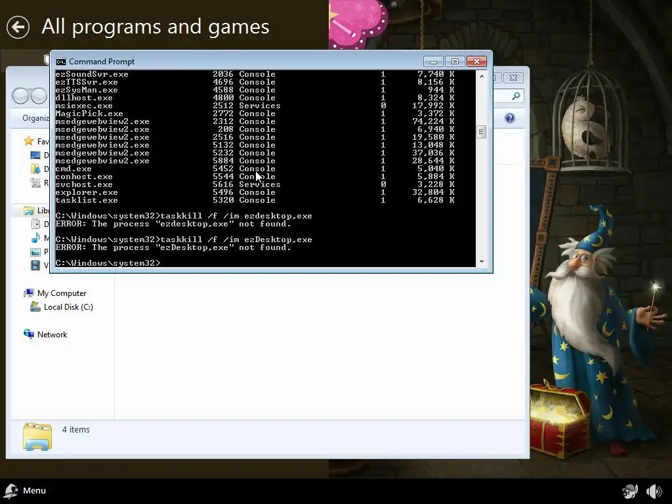Select the Recent Places icon under Favorites
The height and width of the screenshot is (504, 672).
[35, 183]
